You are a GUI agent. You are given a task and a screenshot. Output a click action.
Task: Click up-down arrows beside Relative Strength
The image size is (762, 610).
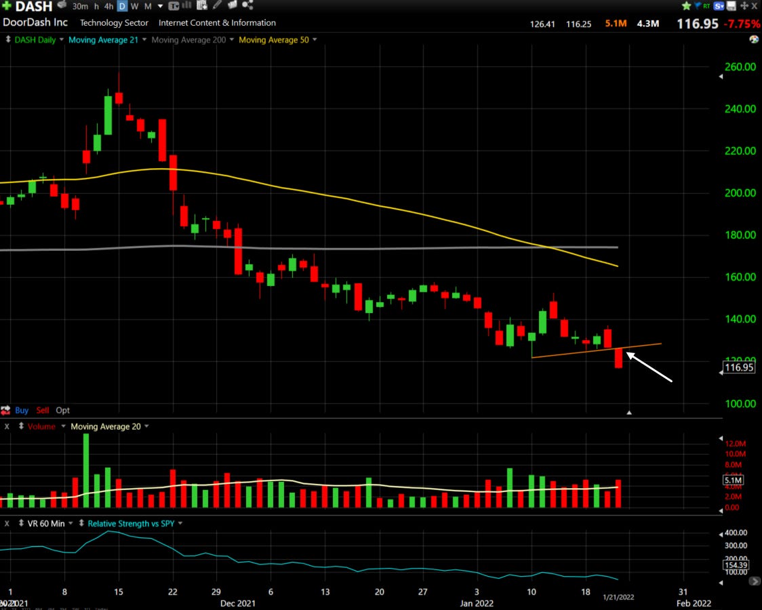[81, 523]
